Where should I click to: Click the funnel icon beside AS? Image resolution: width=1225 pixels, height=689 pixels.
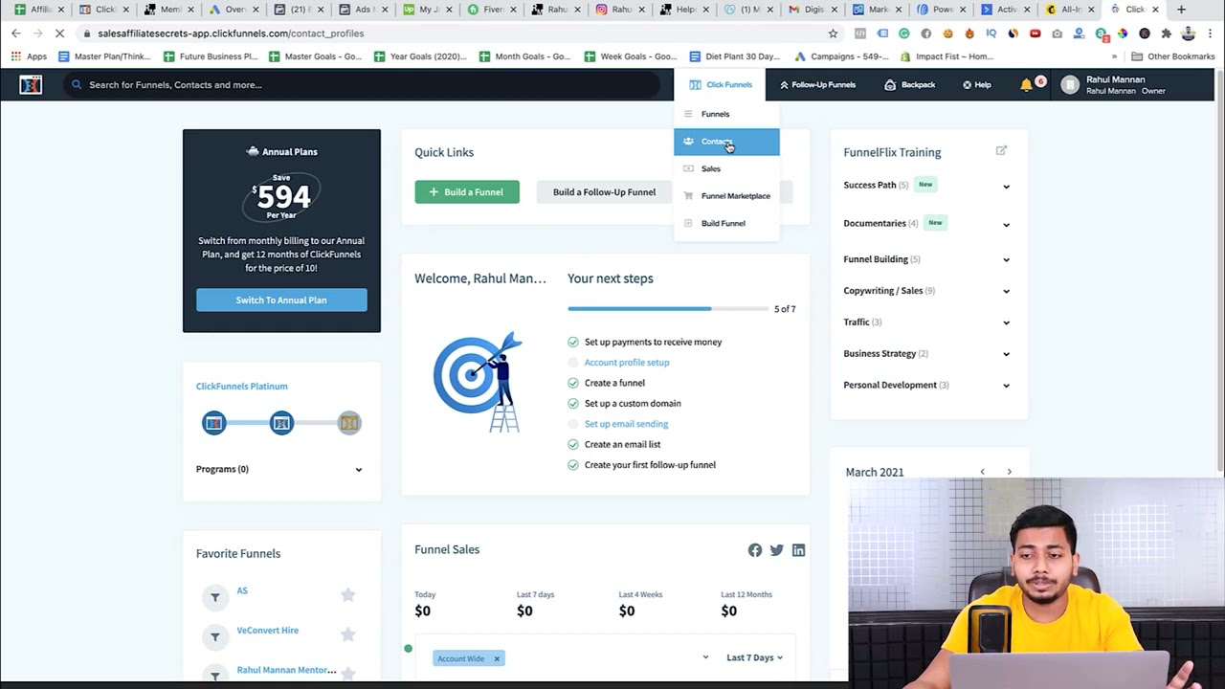click(x=215, y=597)
